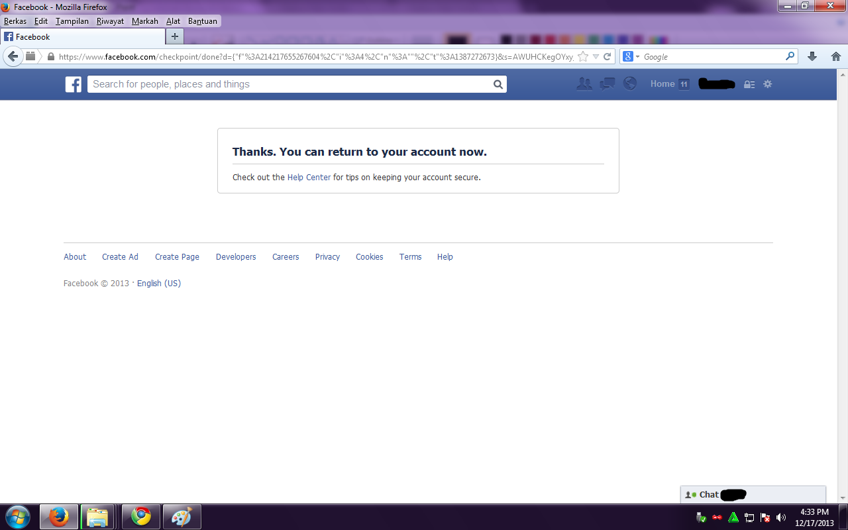Open Google Chrome from taskbar

coord(141,517)
